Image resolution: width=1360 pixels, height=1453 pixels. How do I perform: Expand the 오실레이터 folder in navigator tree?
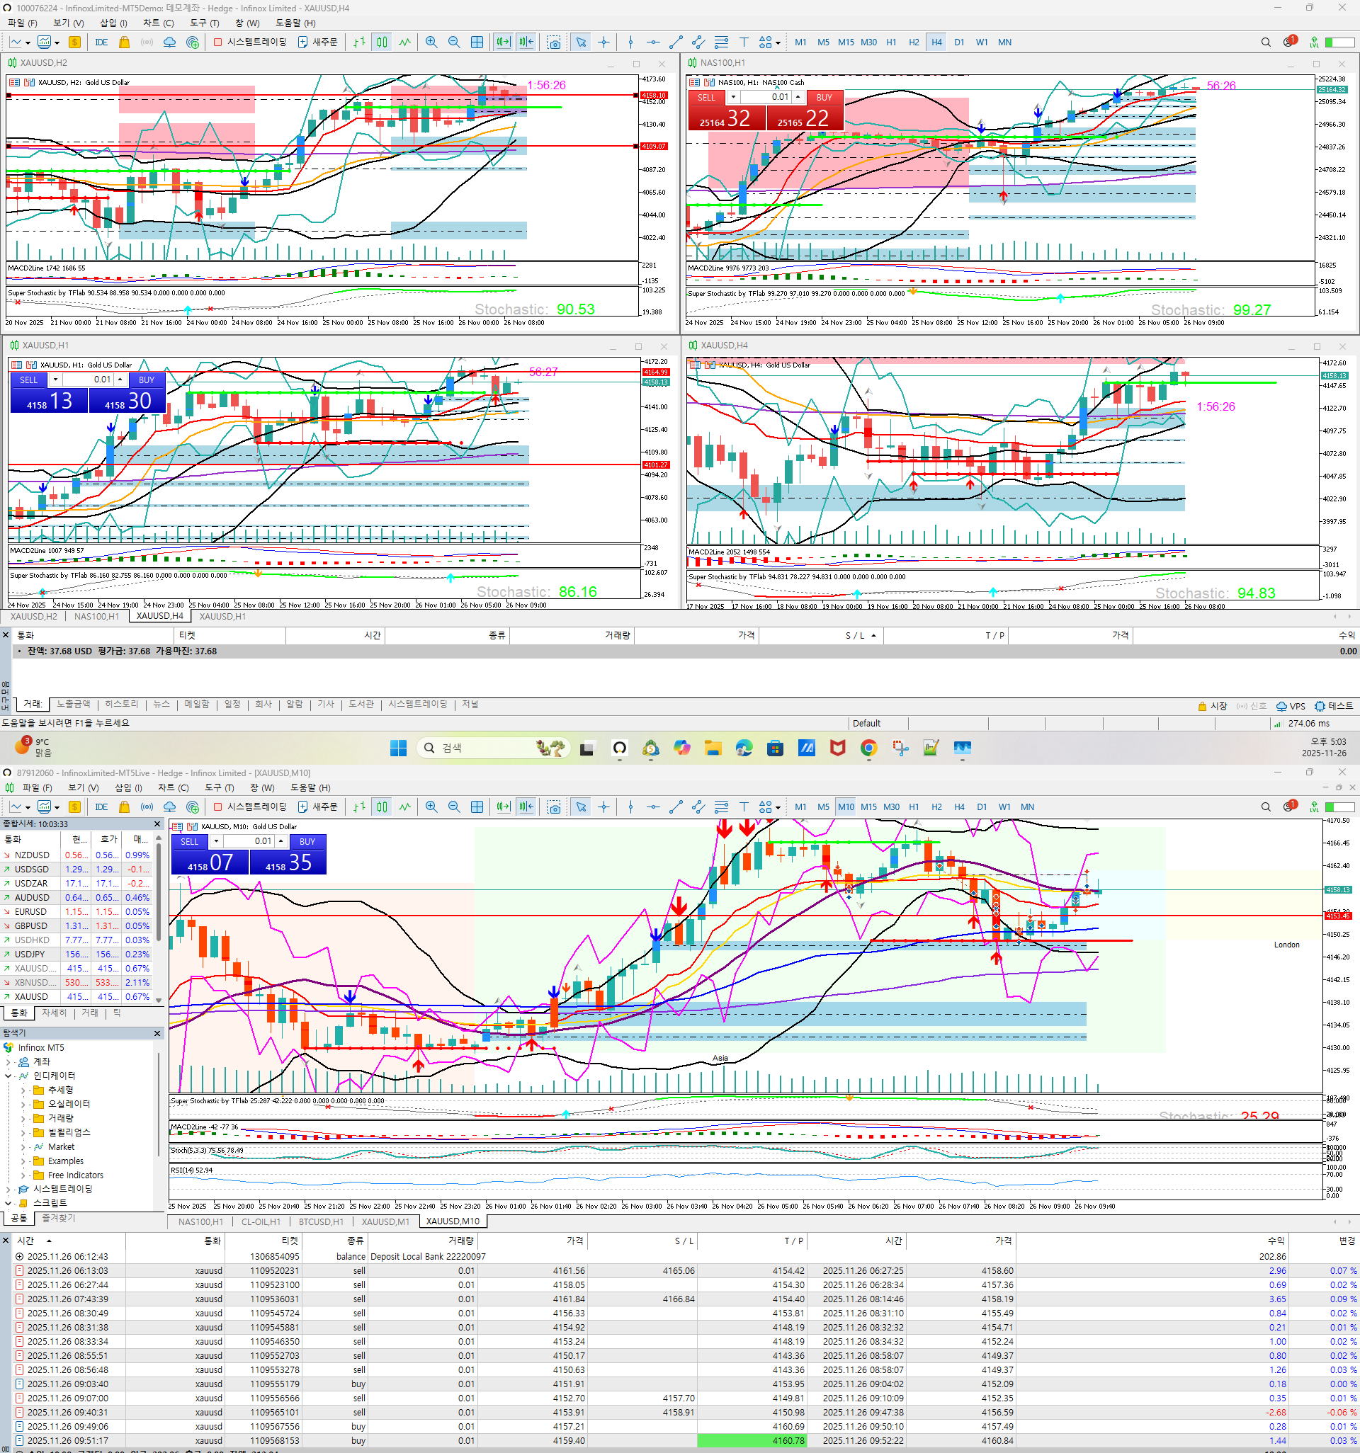pos(23,1105)
